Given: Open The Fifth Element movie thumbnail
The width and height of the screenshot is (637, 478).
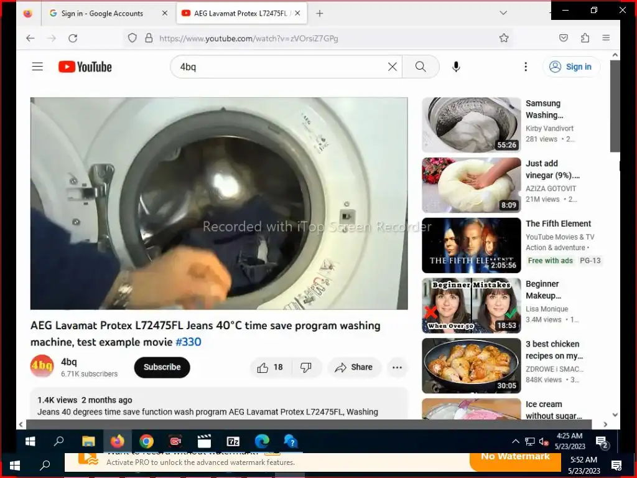Looking at the screenshot, I should tap(472, 245).
